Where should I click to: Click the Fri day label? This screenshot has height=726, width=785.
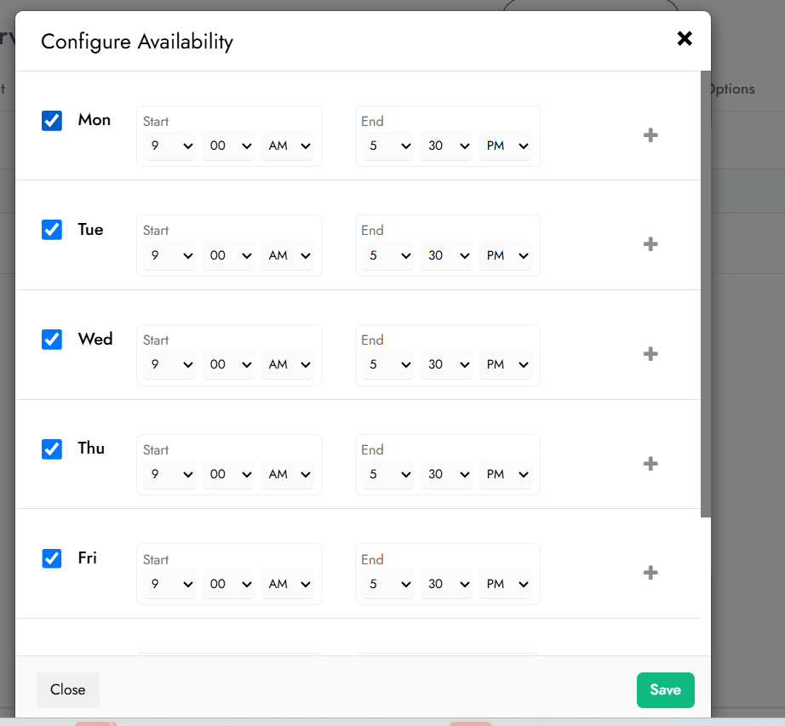coord(87,557)
